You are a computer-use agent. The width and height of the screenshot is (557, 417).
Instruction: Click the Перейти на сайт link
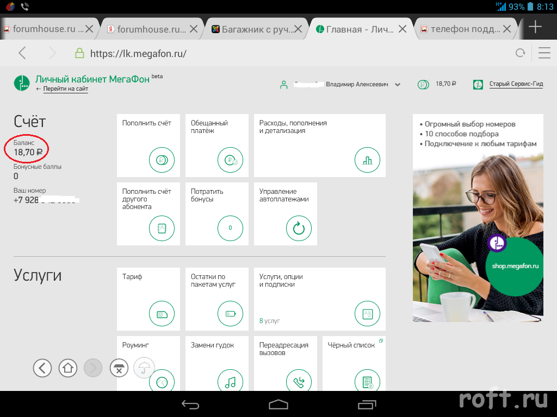coord(65,89)
